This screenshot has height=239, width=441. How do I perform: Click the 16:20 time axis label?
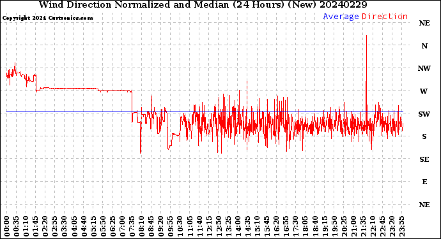click(277, 226)
